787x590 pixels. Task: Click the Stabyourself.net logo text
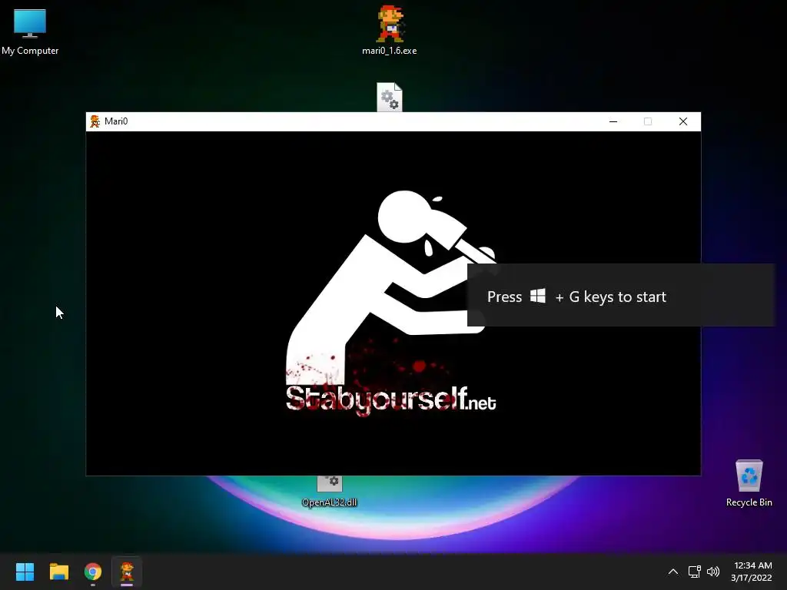coord(391,399)
